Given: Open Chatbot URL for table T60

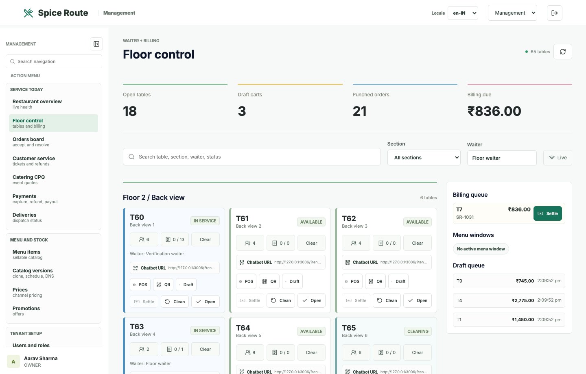Looking at the screenshot, I should point(175,268).
